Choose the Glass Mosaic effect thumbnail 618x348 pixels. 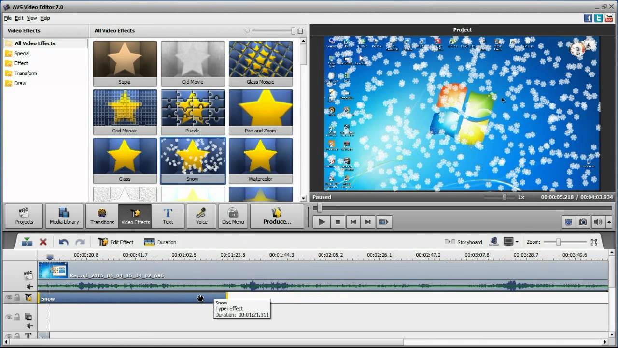261,63
